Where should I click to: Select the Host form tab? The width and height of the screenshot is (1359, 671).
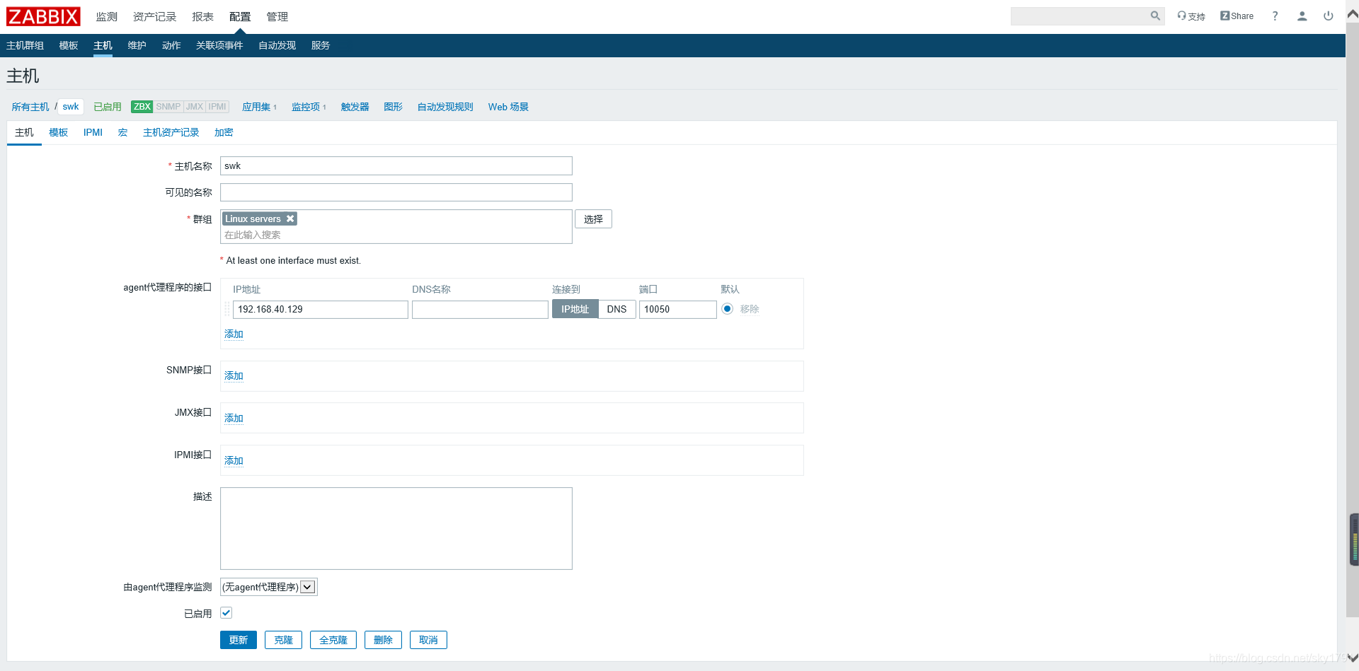point(24,132)
